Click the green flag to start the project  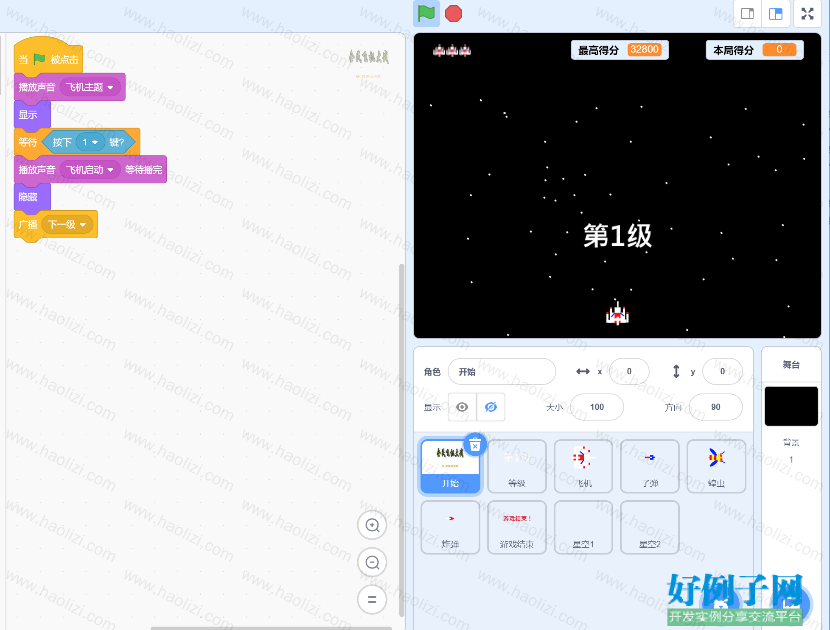click(x=426, y=14)
